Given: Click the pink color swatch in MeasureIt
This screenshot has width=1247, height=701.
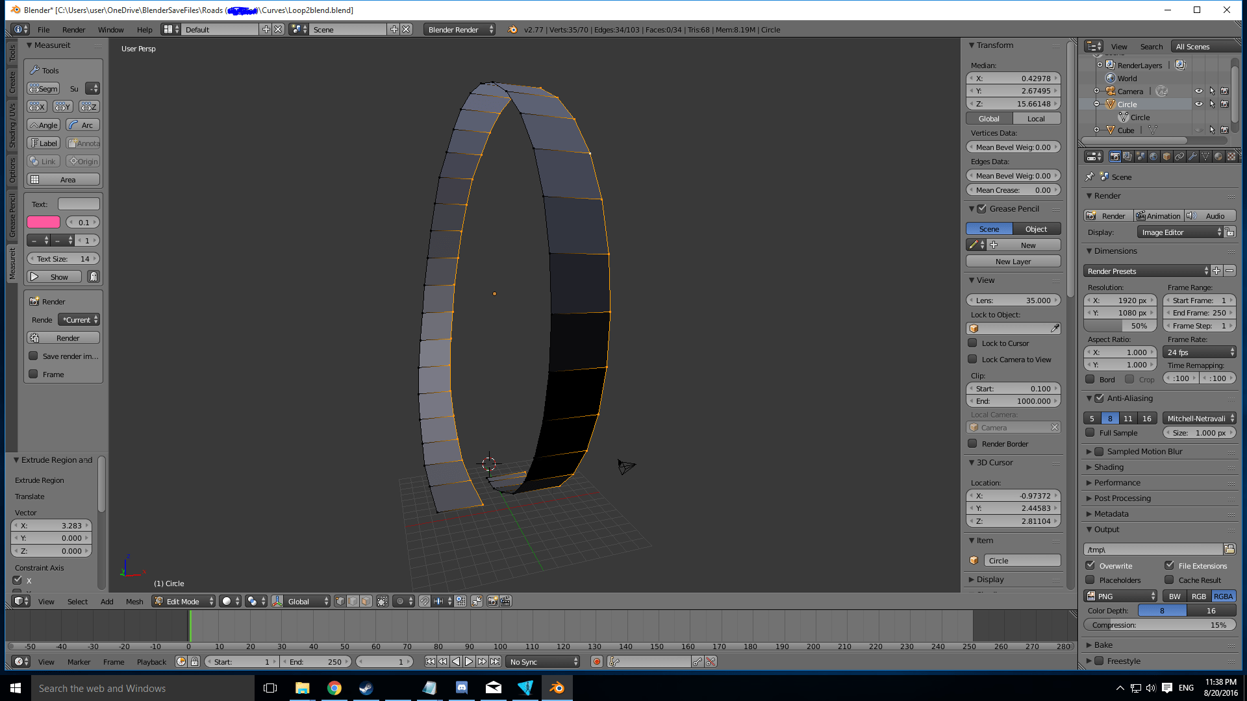Looking at the screenshot, I should 43,222.
